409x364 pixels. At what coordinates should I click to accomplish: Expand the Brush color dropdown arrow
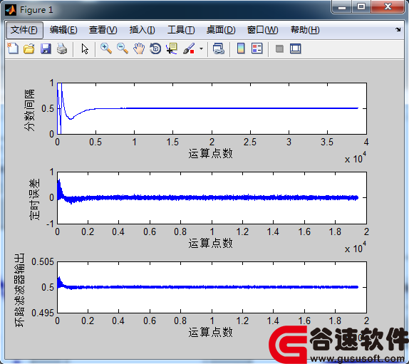[201, 48]
